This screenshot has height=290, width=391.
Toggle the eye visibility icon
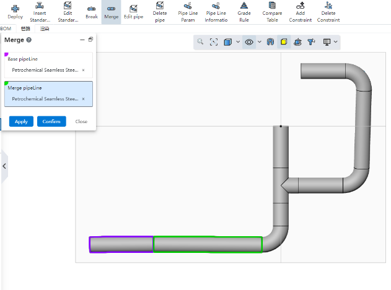click(x=249, y=42)
